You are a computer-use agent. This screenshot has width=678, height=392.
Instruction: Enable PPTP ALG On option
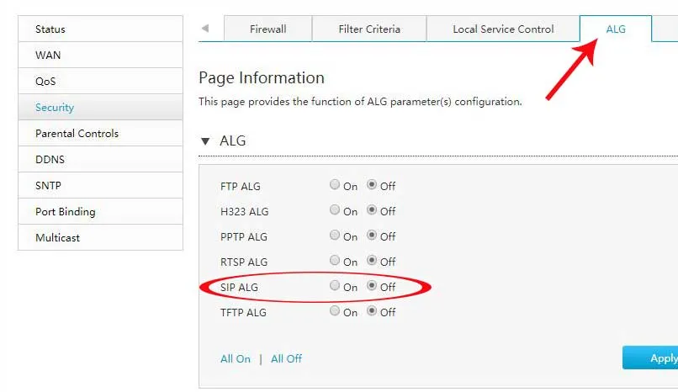tap(335, 236)
